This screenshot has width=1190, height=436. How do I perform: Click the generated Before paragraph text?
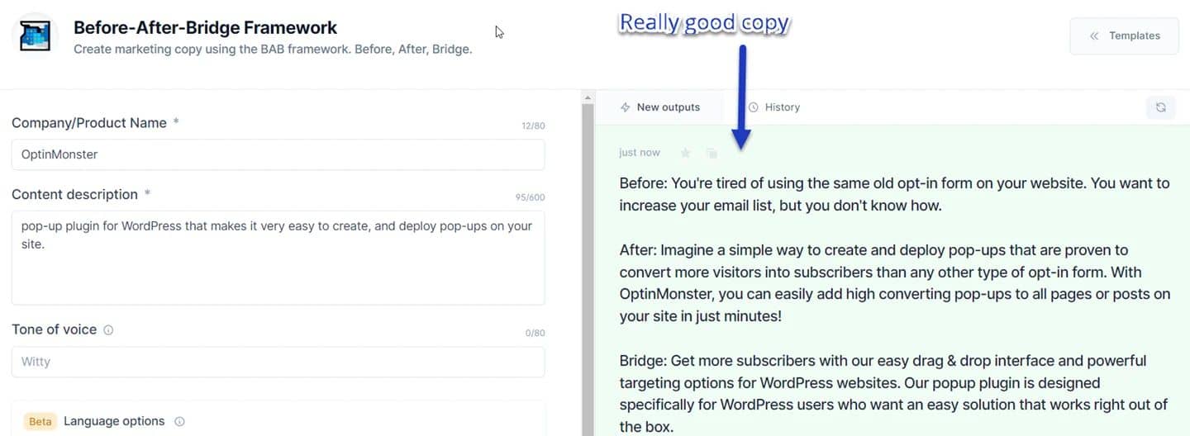tap(894, 194)
